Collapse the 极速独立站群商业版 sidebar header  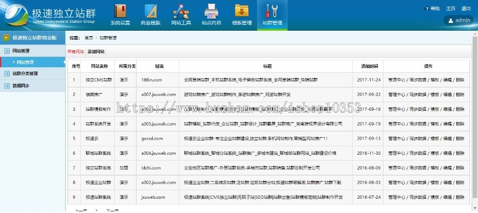click(x=6, y=38)
